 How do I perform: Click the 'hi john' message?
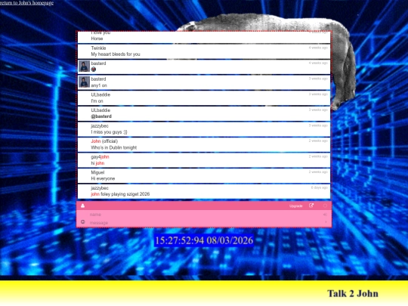click(97, 163)
